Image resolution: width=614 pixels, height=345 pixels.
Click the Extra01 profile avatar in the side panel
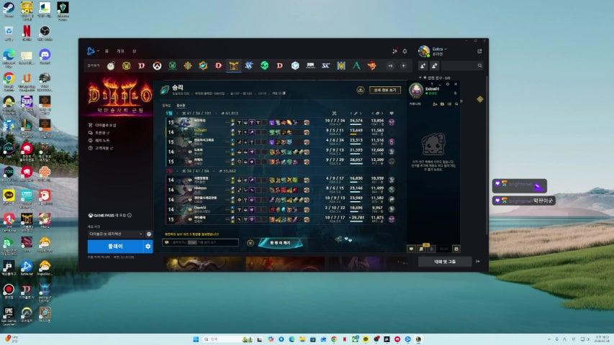[x=416, y=91]
